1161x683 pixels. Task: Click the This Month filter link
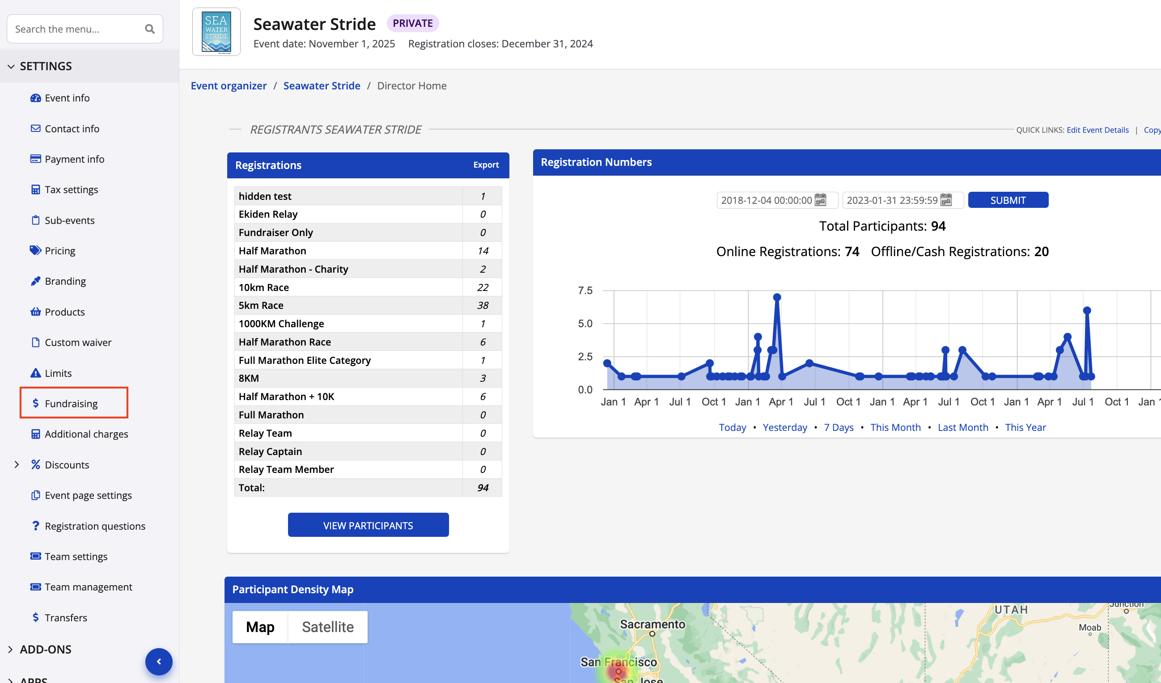click(x=895, y=427)
